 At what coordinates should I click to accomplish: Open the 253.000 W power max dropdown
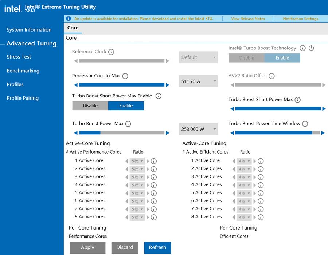pos(198,129)
